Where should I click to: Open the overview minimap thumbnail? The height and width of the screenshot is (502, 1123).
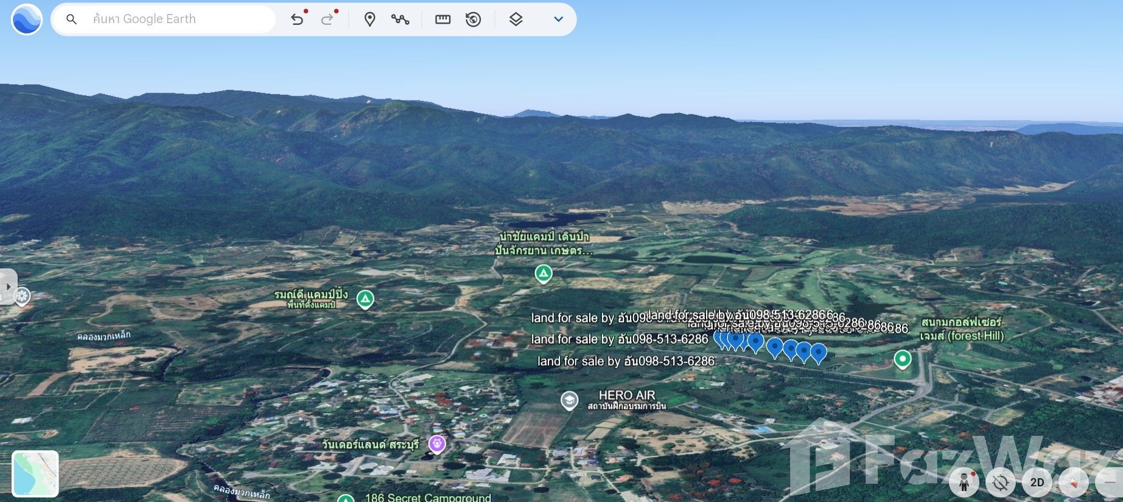click(x=35, y=473)
